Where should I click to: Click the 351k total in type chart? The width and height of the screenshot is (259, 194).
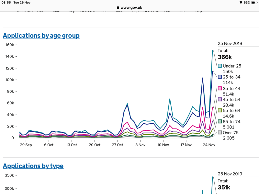(x=224, y=188)
